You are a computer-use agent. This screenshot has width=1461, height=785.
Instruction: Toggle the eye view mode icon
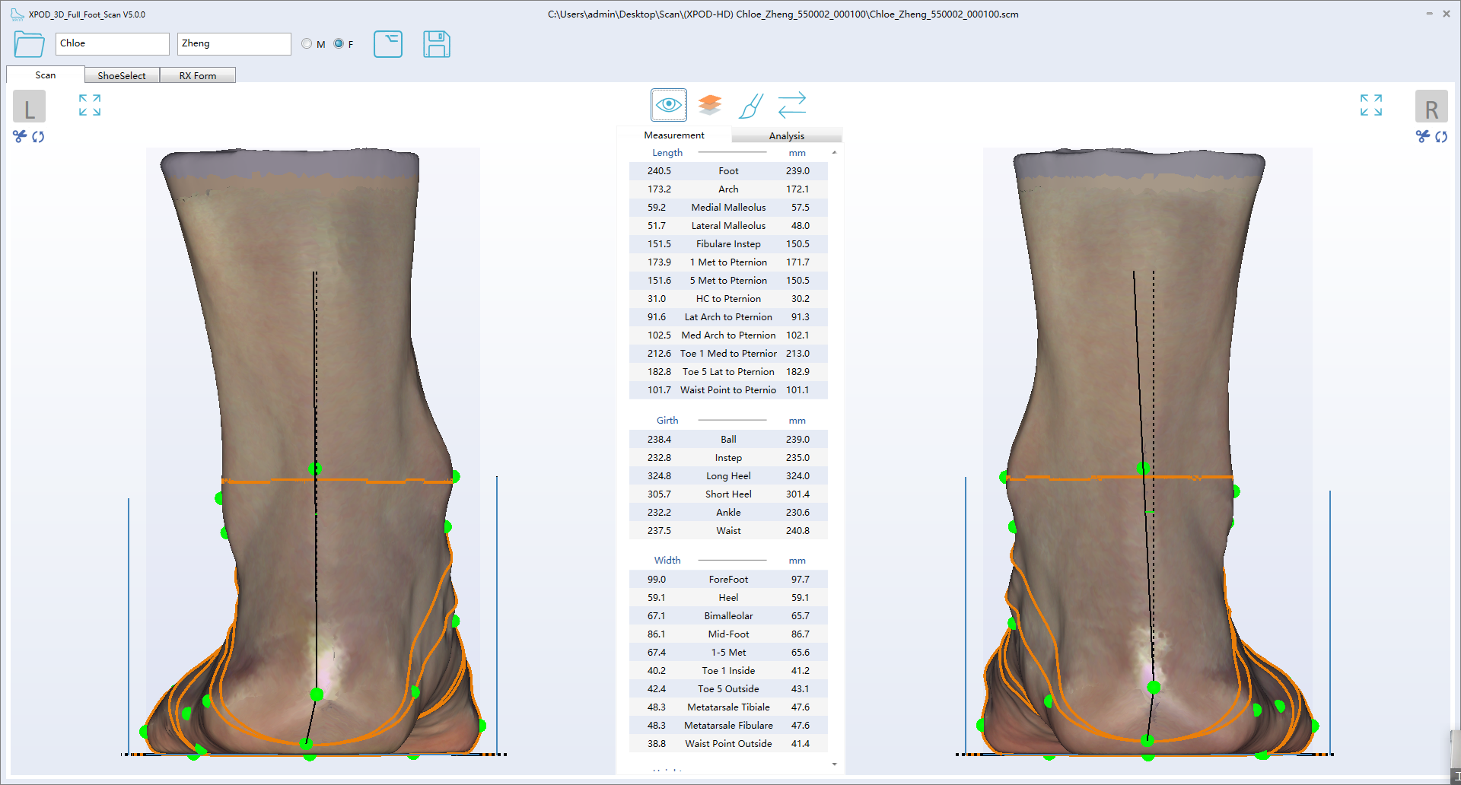click(x=668, y=104)
